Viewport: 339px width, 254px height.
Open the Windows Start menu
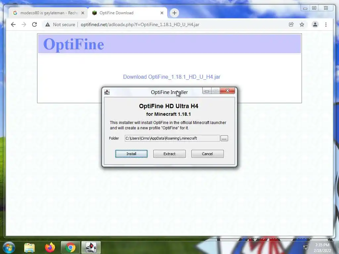coord(9,247)
